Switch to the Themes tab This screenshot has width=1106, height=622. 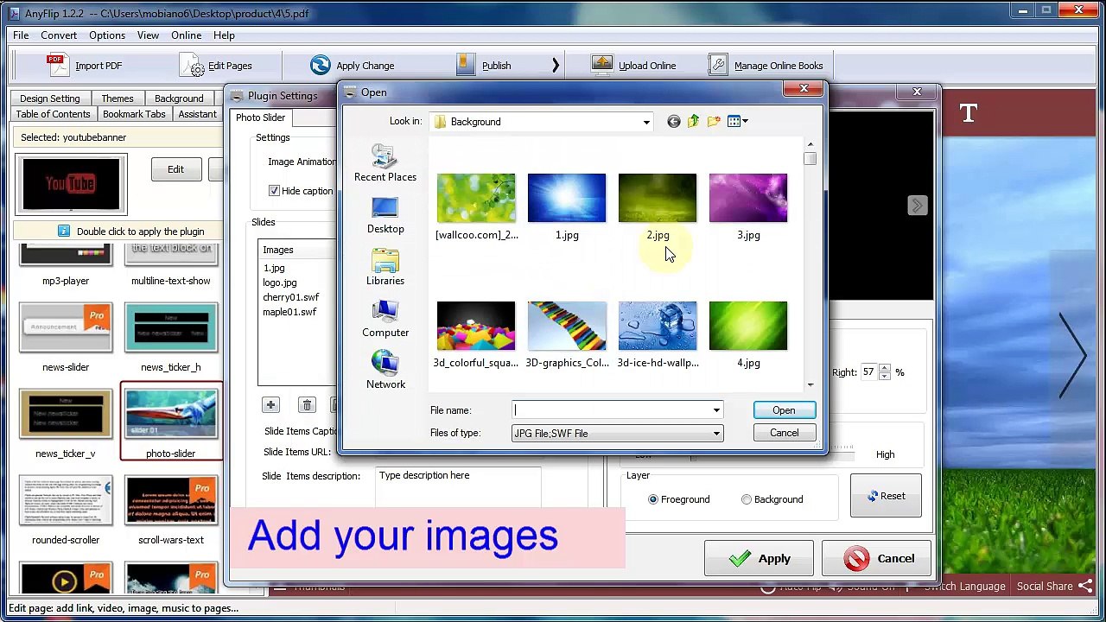pyautogui.click(x=118, y=98)
